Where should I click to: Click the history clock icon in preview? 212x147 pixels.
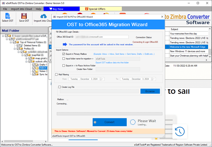coord(180,131)
